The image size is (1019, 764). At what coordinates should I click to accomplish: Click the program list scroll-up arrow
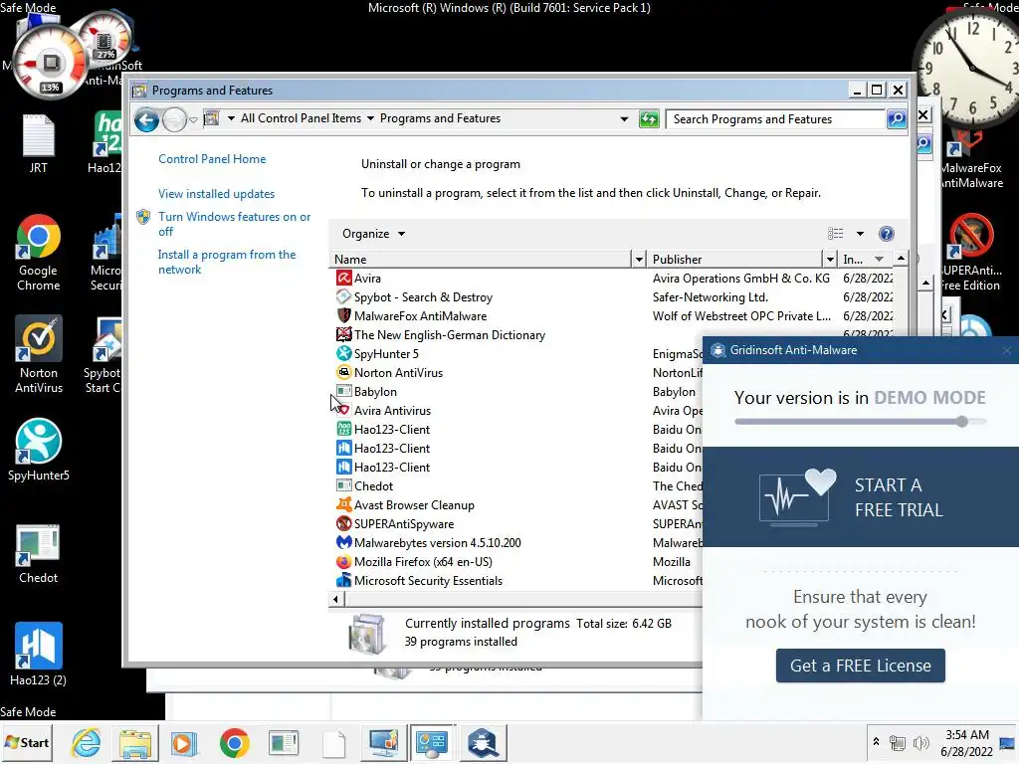click(901, 259)
